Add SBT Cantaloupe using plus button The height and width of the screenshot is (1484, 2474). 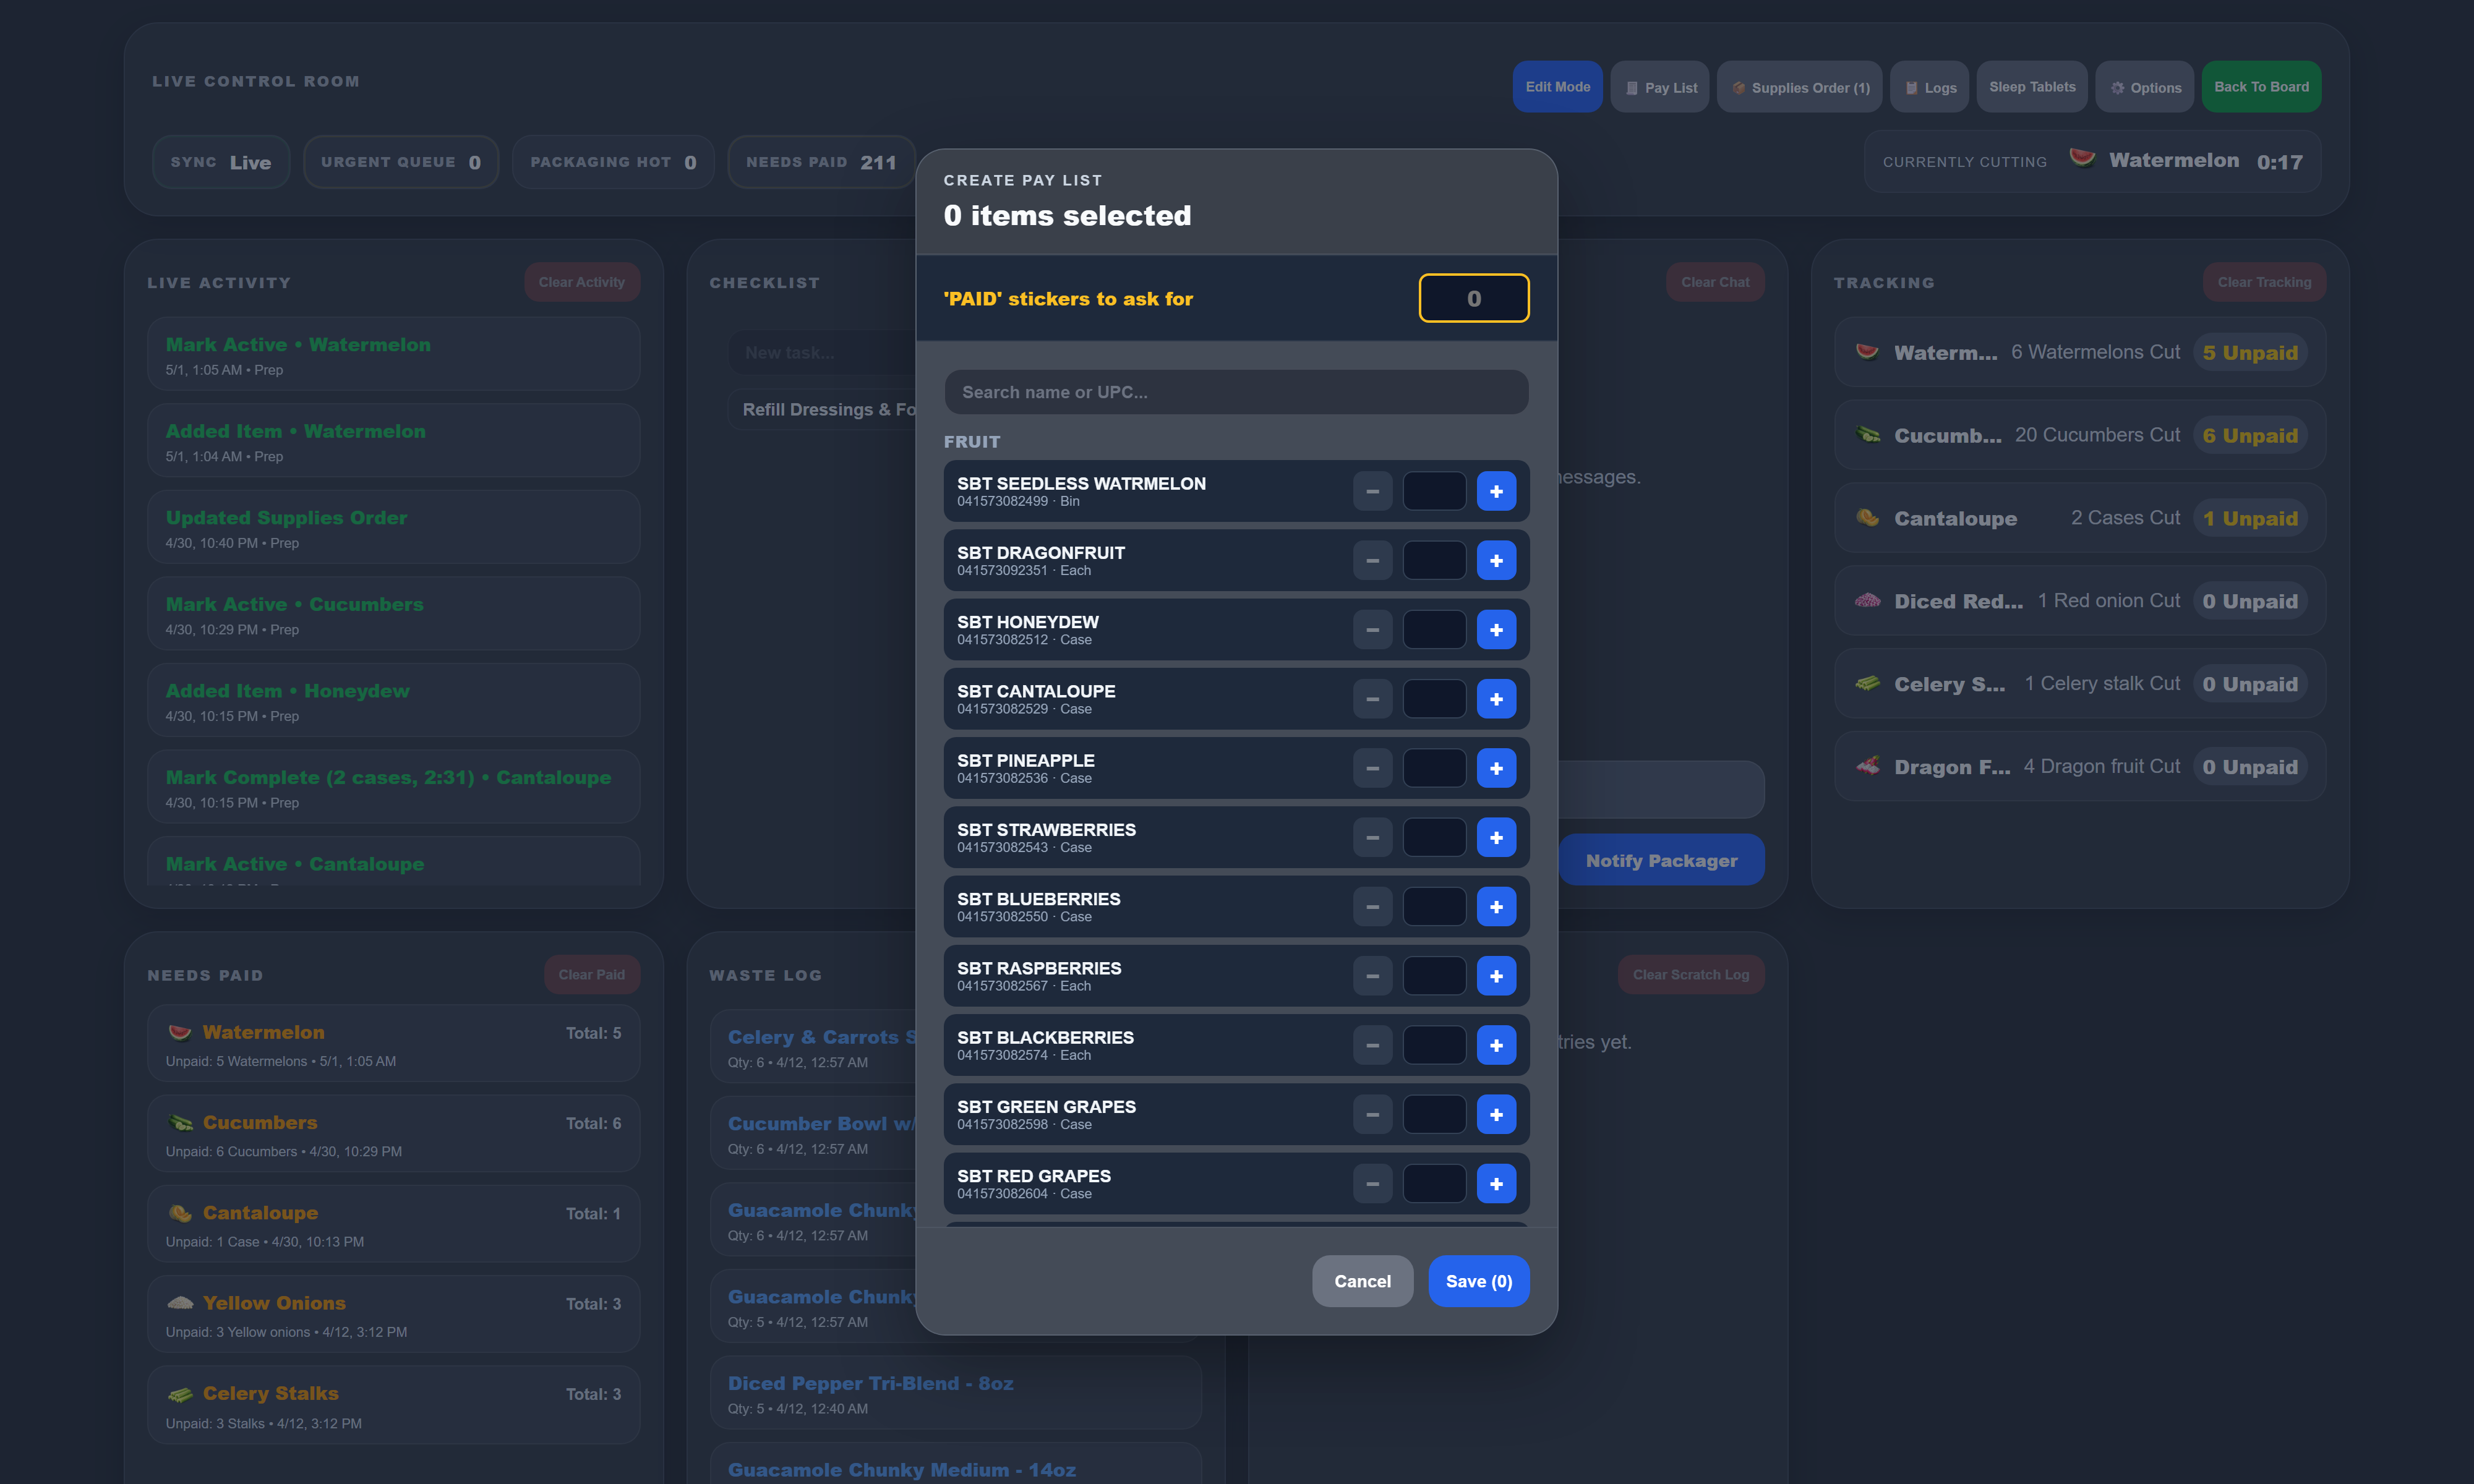(x=1496, y=699)
